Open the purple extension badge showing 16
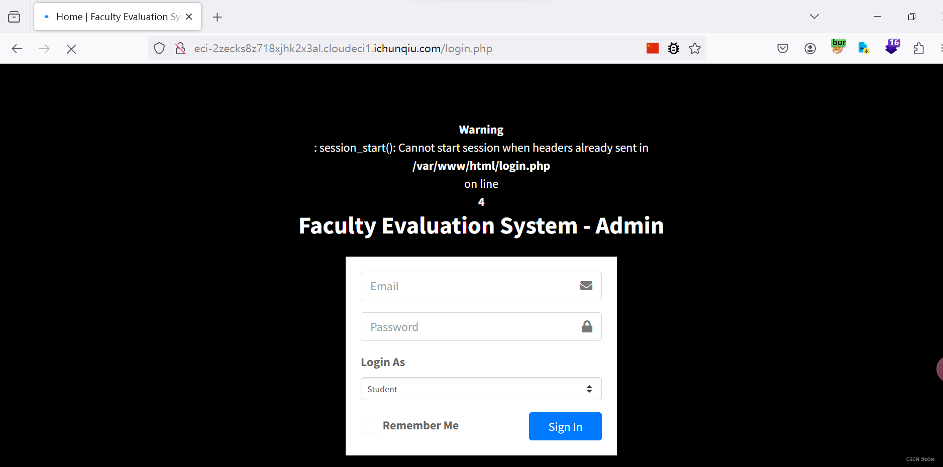This screenshot has height=467, width=943. coord(893,47)
